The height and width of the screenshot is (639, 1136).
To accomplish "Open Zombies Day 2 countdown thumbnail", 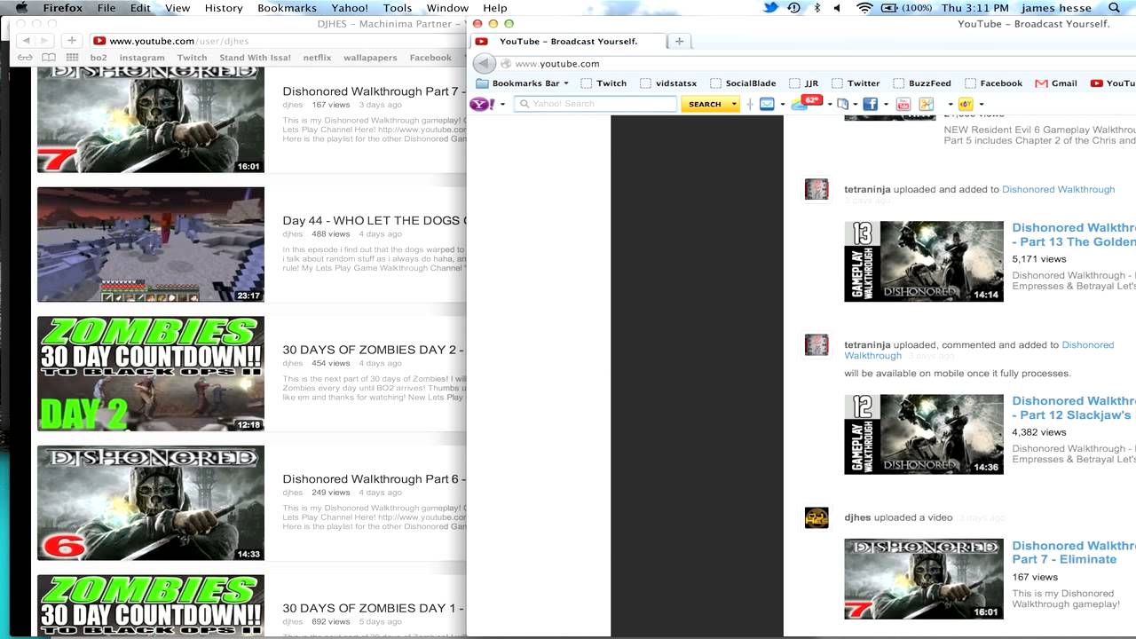I will point(151,373).
